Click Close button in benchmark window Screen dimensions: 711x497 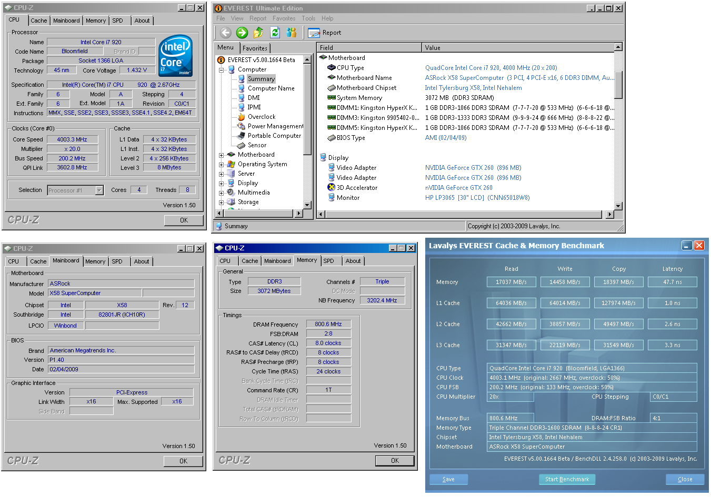point(685,479)
